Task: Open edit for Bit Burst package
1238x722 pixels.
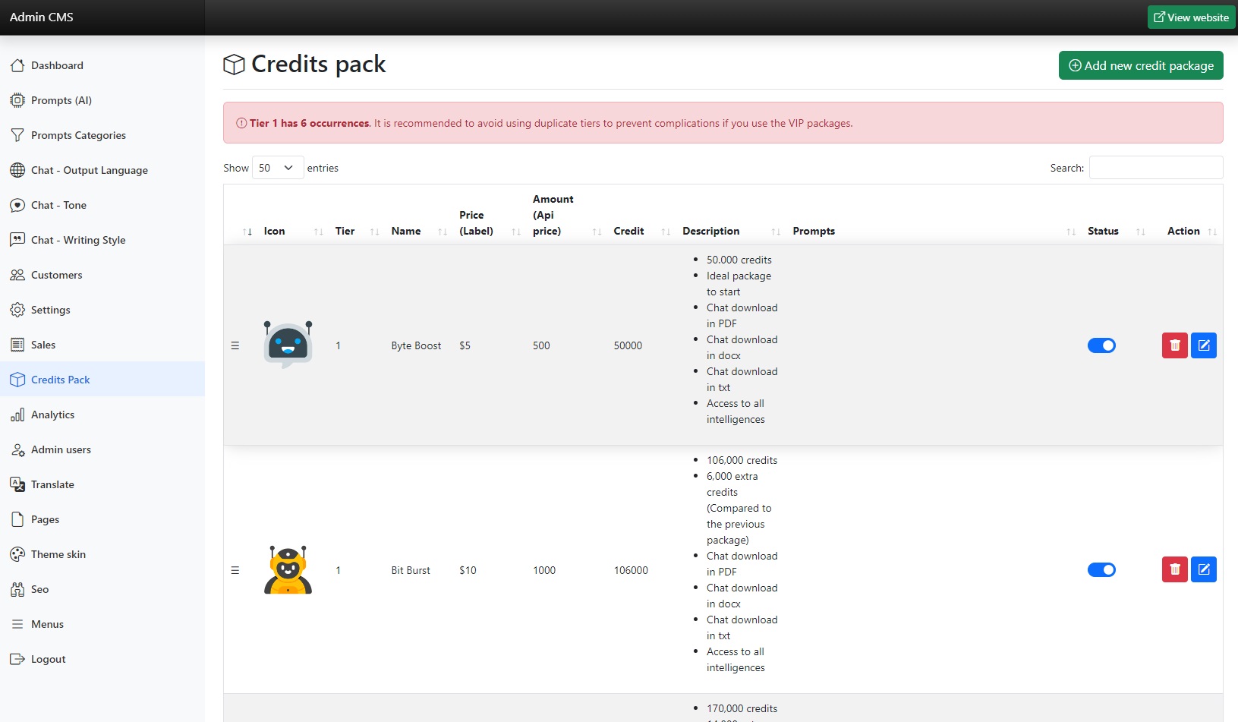Action: click(1203, 569)
